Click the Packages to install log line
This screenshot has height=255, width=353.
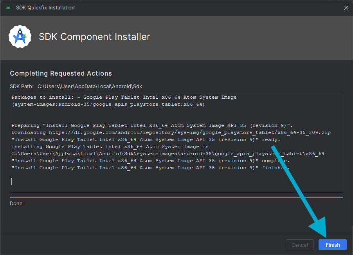(x=124, y=97)
